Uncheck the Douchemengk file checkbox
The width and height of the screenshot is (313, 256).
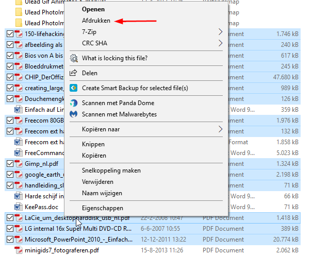(x=10, y=99)
